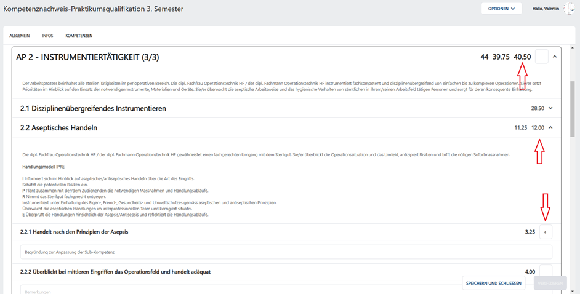Expand 2.1 Disziplinenübergreifendes Instrumentieren chevron

(x=550, y=108)
